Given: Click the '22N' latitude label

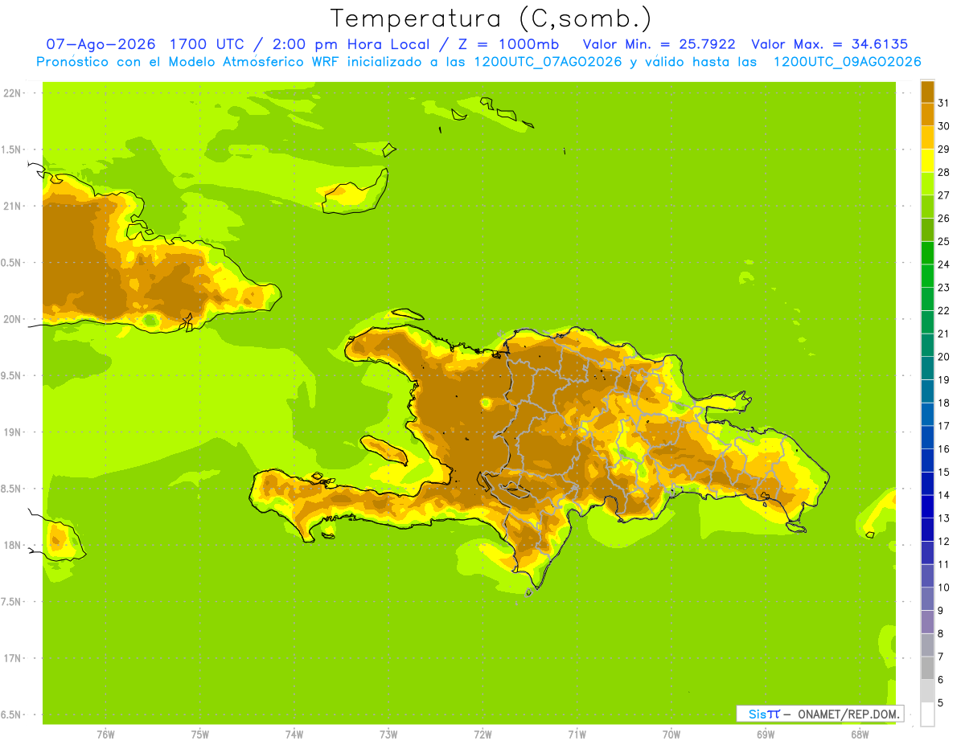Looking at the screenshot, I should coord(14,92).
